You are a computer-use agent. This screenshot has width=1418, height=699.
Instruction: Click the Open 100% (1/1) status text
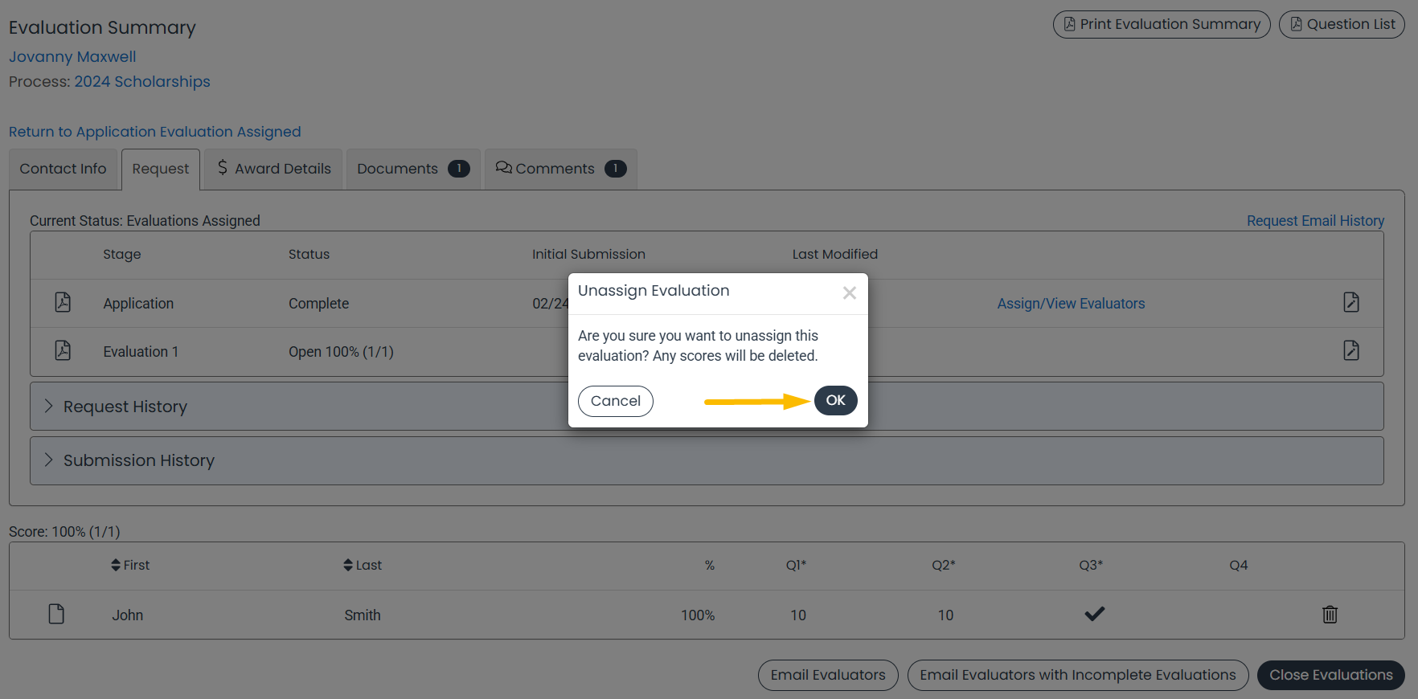click(x=341, y=352)
